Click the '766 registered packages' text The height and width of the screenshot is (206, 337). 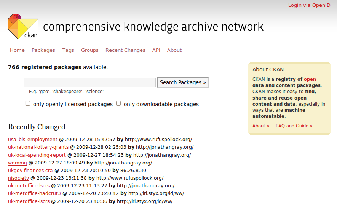pos(45,67)
